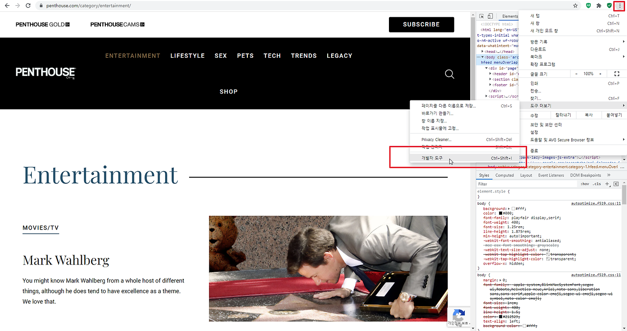Select 새 탭 from Chrome menu
Screen dimensions: 627x331
(573, 16)
